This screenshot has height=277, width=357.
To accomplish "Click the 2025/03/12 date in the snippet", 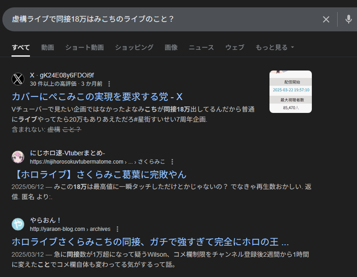I will [x=28, y=254].
